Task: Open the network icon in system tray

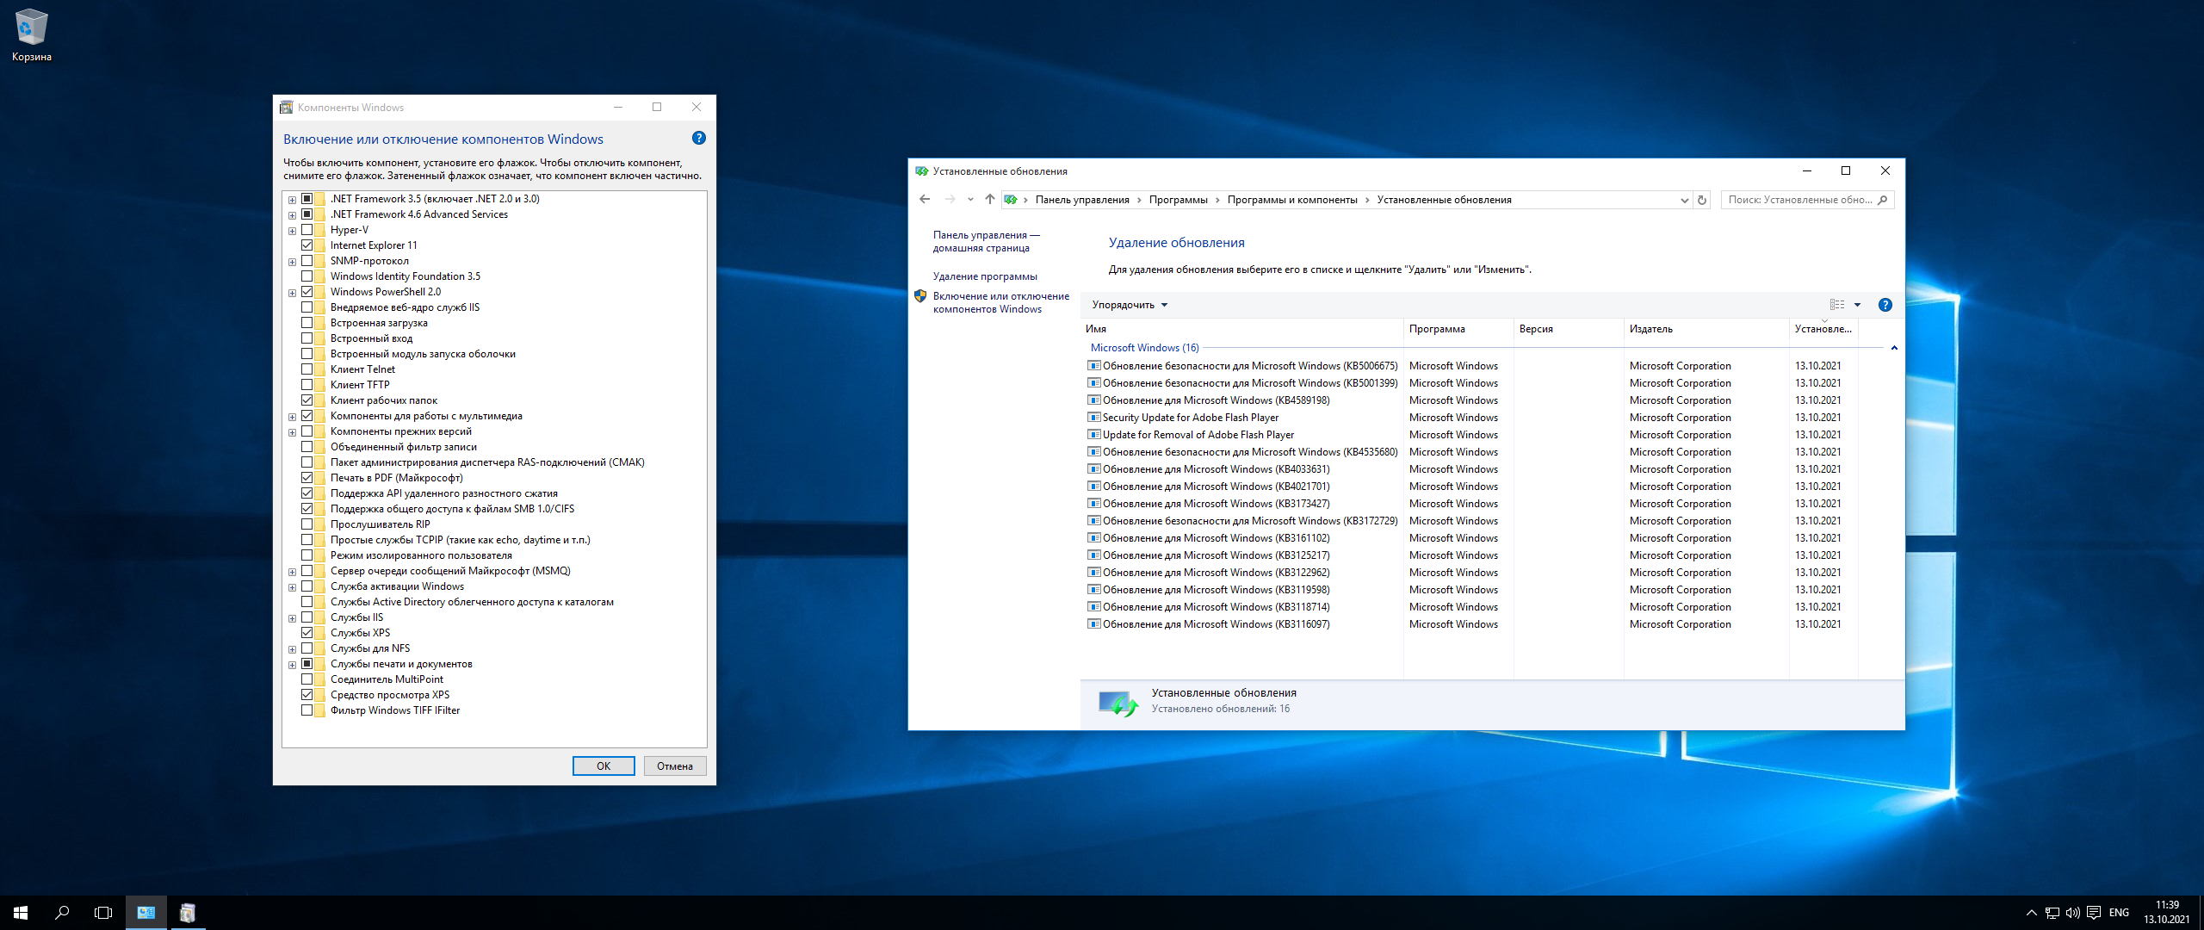Action: 2052,913
